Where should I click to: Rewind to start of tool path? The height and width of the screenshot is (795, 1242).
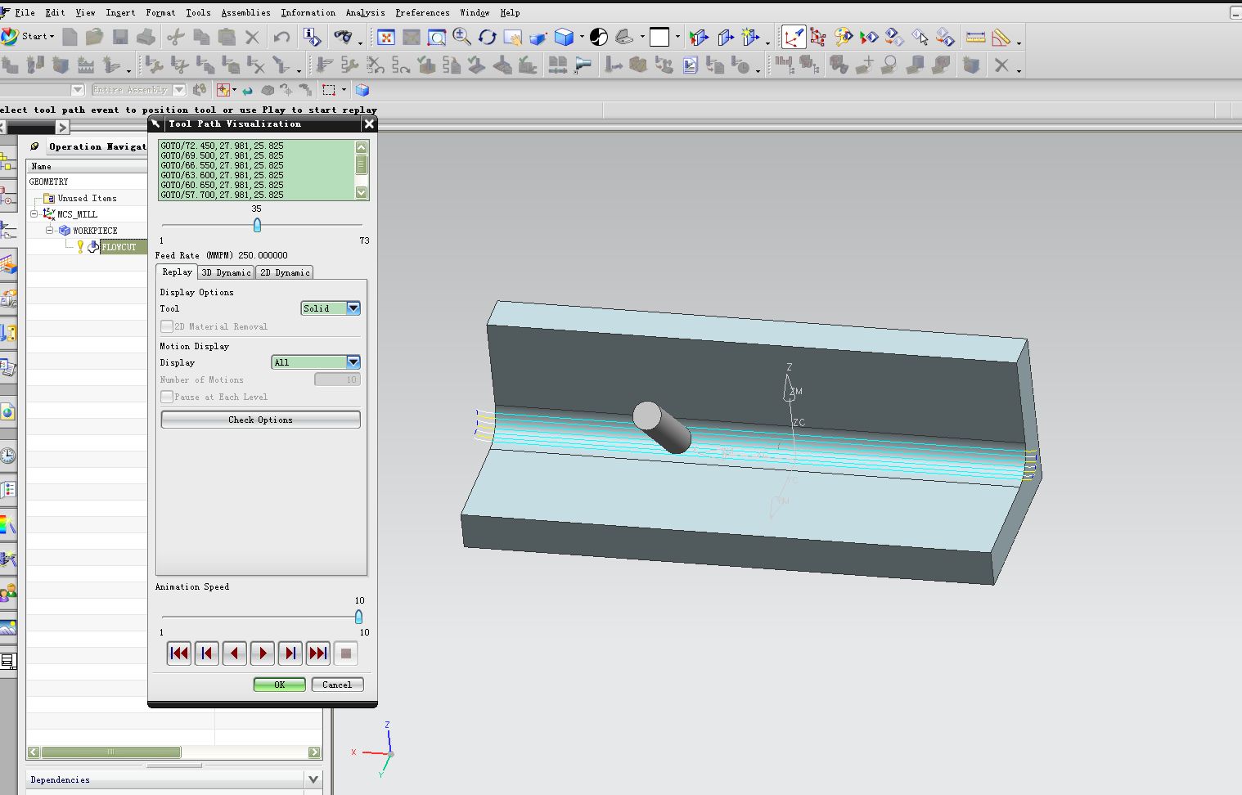pyautogui.click(x=179, y=653)
